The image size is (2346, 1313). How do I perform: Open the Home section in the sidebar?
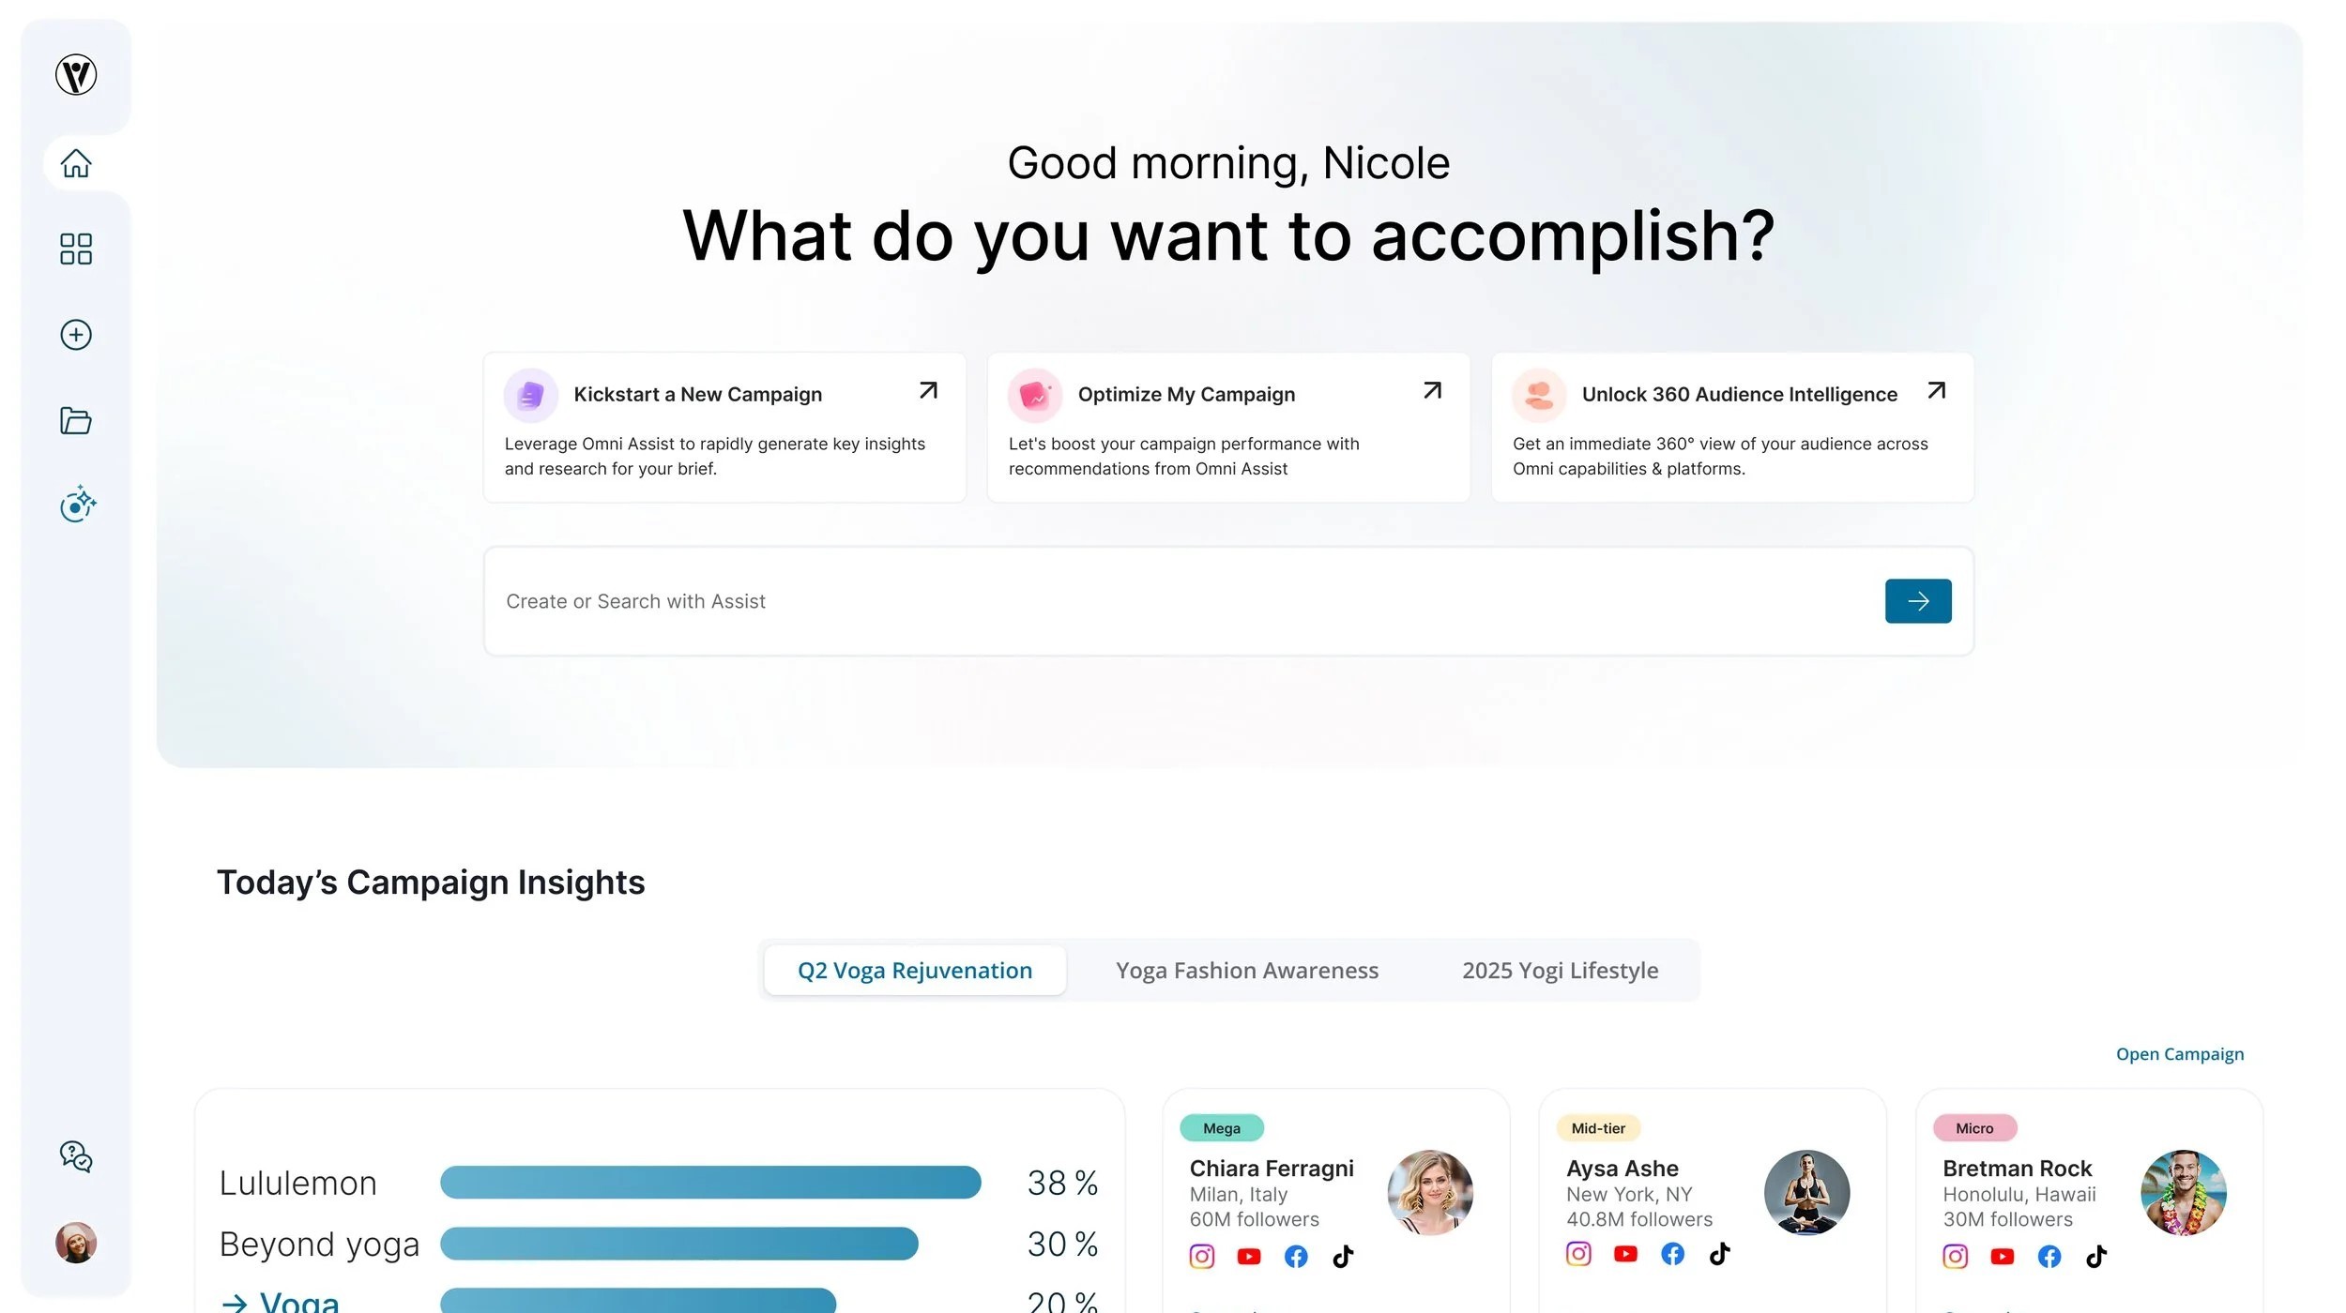pyautogui.click(x=76, y=163)
